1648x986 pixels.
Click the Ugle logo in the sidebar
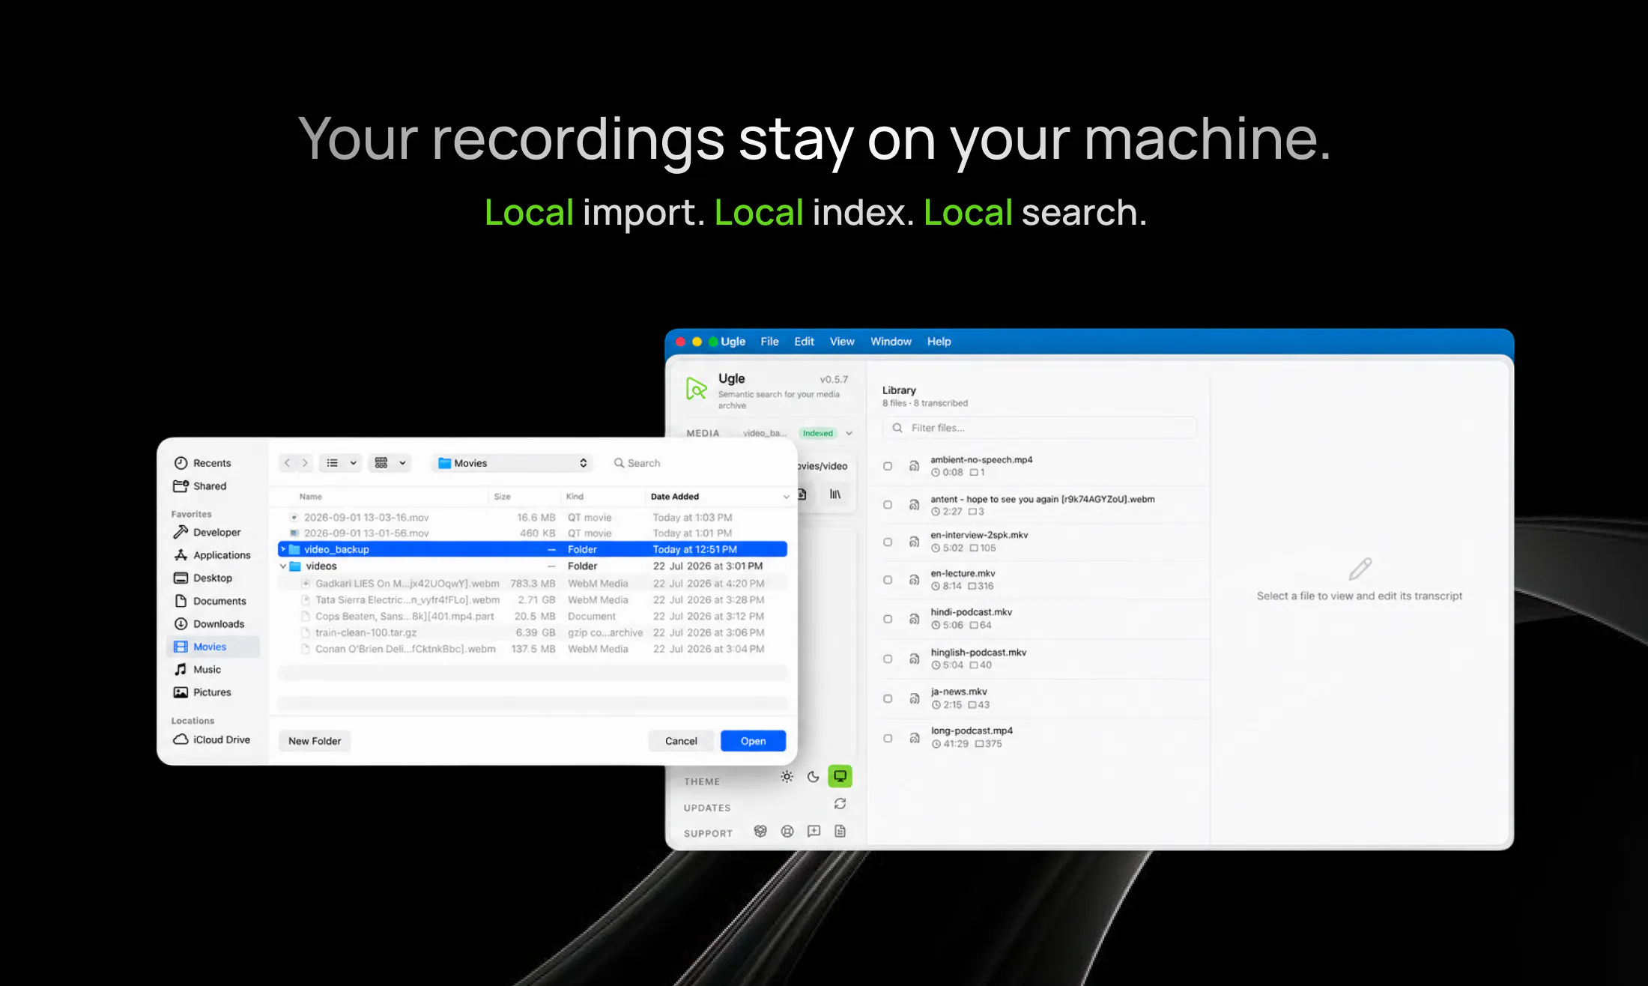(697, 388)
